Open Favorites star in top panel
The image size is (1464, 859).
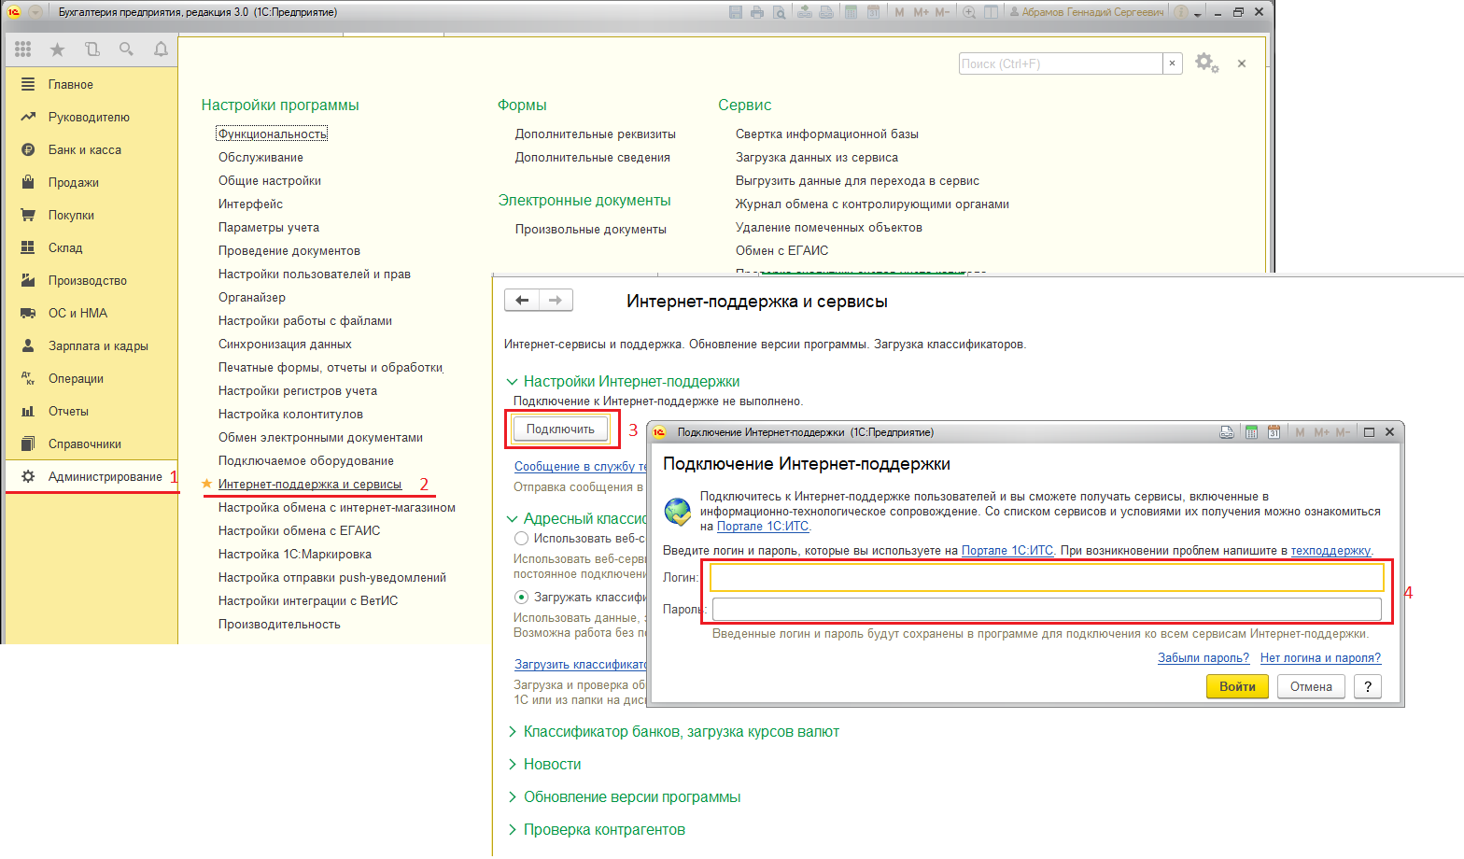57,49
